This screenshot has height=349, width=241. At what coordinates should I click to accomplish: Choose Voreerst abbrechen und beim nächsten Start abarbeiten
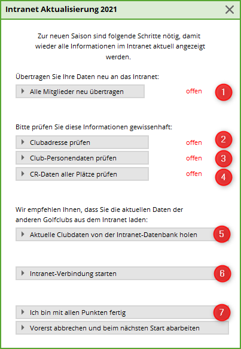pyautogui.click(x=122, y=327)
